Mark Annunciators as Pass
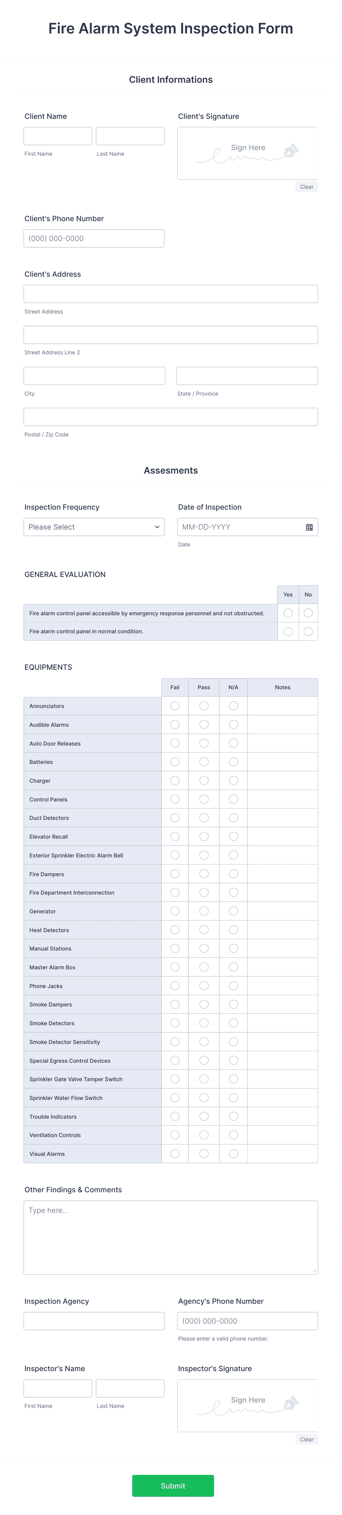The image size is (342, 1515). click(204, 706)
